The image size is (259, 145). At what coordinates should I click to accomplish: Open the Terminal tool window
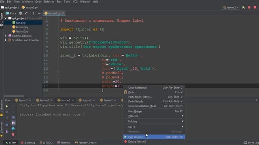(64, 143)
